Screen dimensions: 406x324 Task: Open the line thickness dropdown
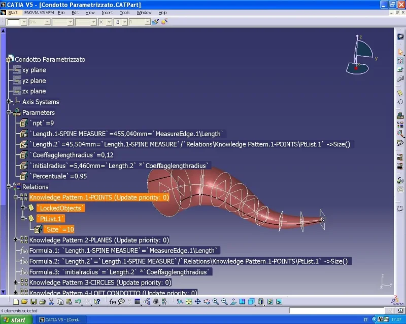(x=71, y=22)
